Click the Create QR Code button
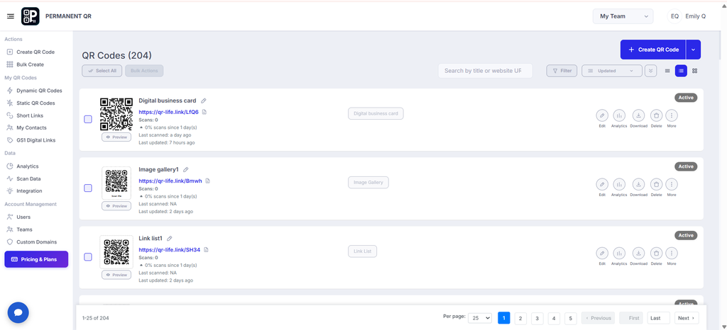727x330 pixels. pos(653,50)
